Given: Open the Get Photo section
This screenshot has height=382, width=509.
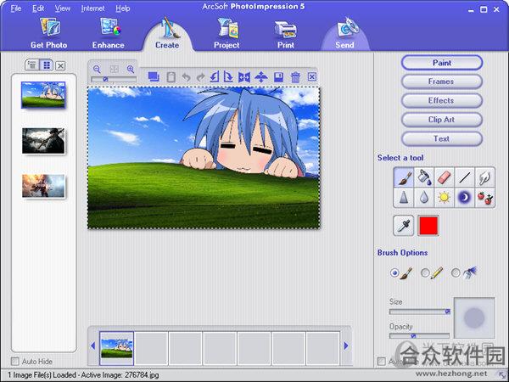Looking at the screenshot, I should click(x=49, y=33).
